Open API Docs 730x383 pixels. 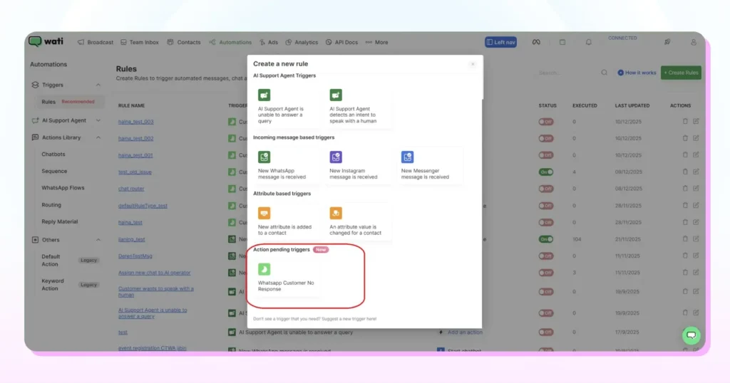342,42
